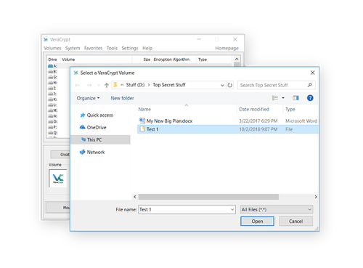This screenshot has width=363, height=268.
Task: Select Stuff (D:) in the breadcrumb path
Action: (x=135, y=85)
